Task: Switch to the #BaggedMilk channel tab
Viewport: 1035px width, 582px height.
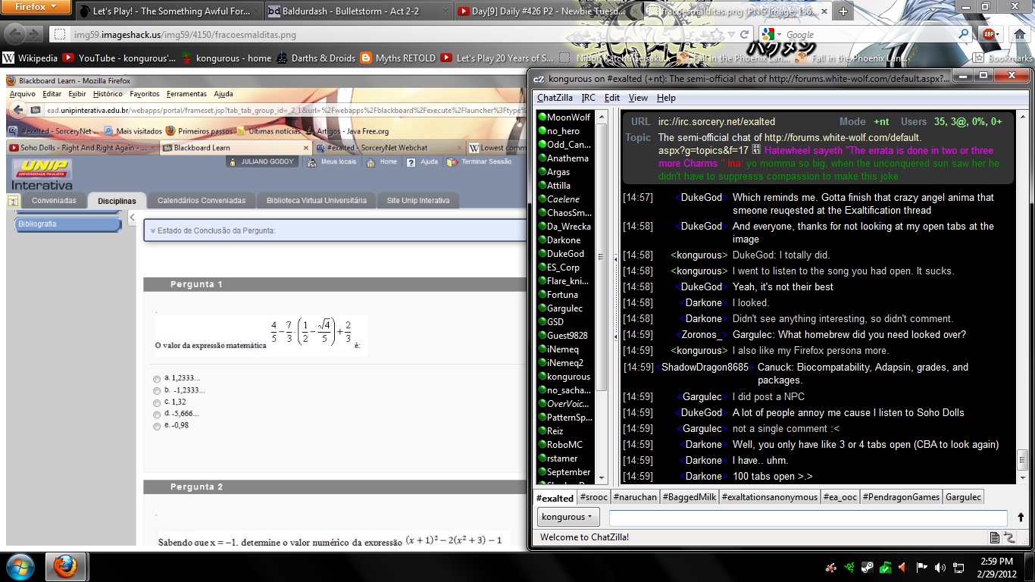Action: 689,497
